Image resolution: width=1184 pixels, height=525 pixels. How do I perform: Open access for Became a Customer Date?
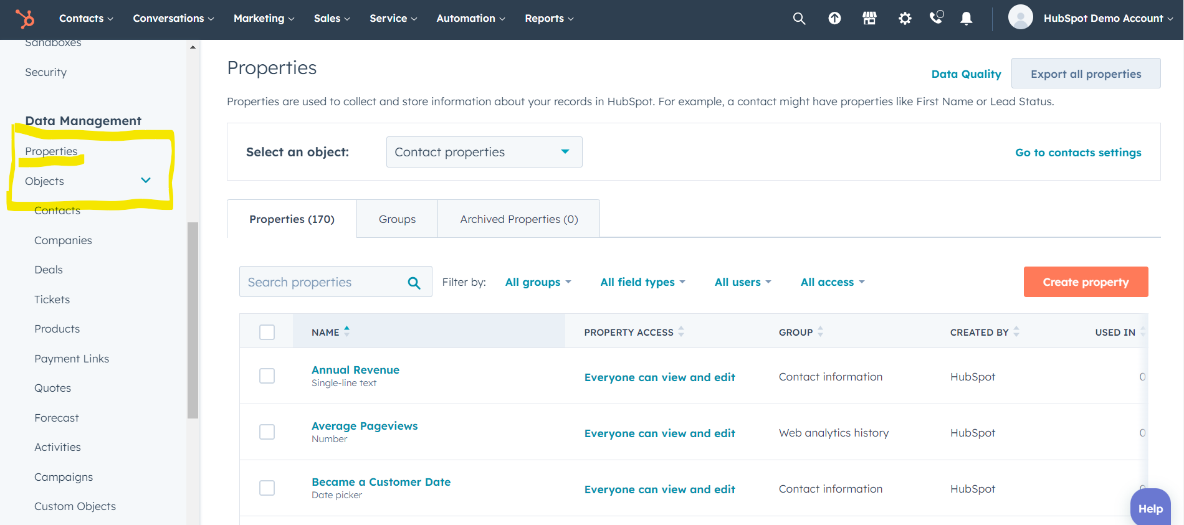[659, 490]
